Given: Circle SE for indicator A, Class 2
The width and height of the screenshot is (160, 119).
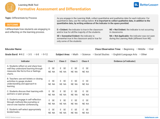Looking at the screenshot, I should pos(65,68).
